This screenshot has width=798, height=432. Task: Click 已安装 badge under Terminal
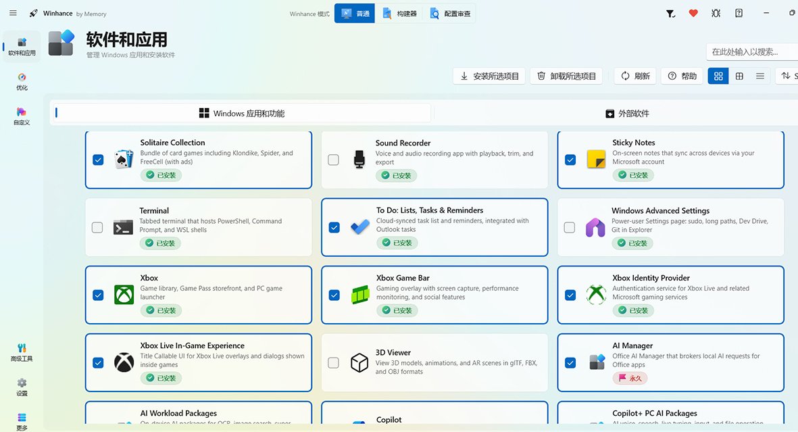(x=160, y=243)
